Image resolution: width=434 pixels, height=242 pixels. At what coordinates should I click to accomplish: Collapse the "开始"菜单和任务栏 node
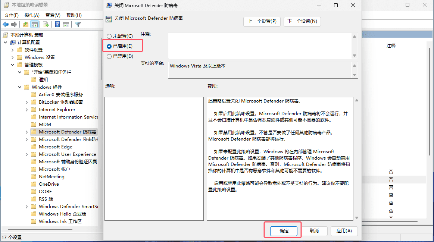click(20, 72)
